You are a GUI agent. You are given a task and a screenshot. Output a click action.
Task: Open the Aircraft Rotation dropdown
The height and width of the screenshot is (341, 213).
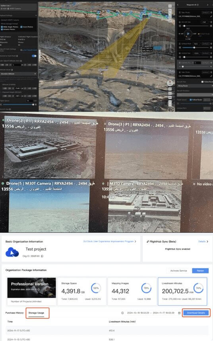coord(195,95)
